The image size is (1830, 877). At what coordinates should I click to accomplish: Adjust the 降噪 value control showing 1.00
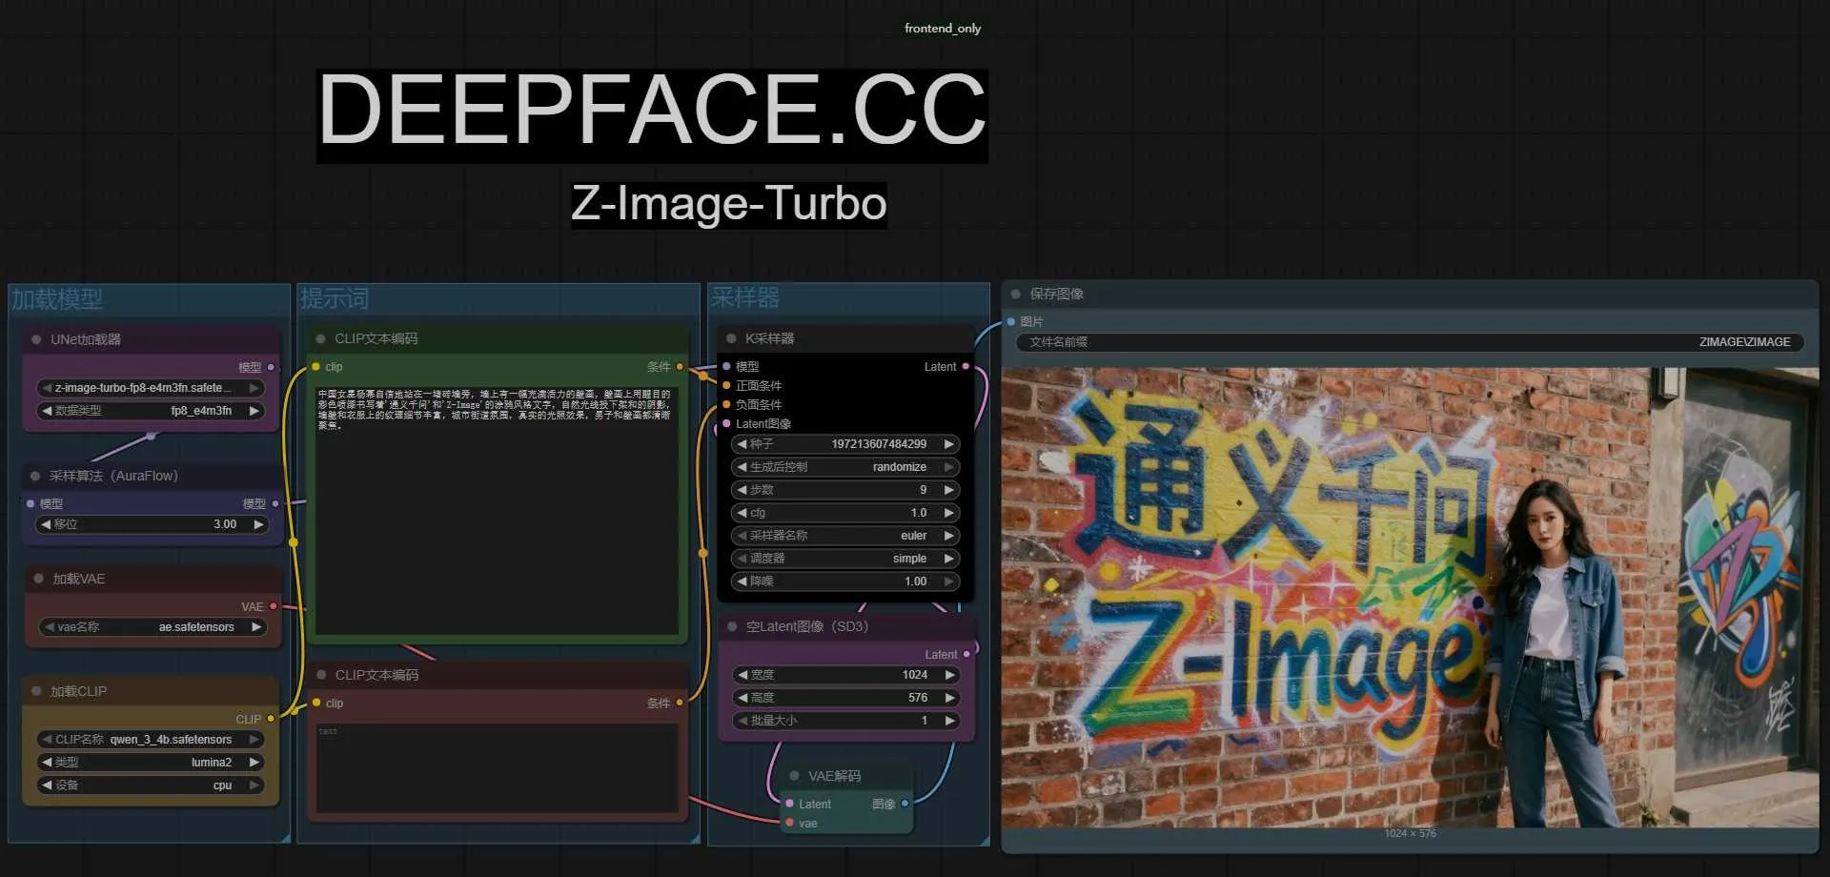click(x=844, y=581)
